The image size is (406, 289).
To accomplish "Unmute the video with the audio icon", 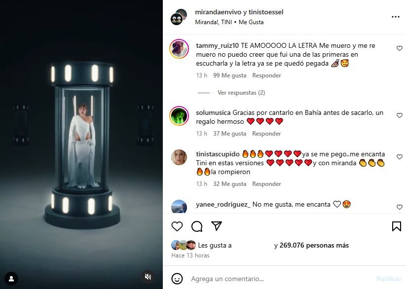I will (148, 277).
